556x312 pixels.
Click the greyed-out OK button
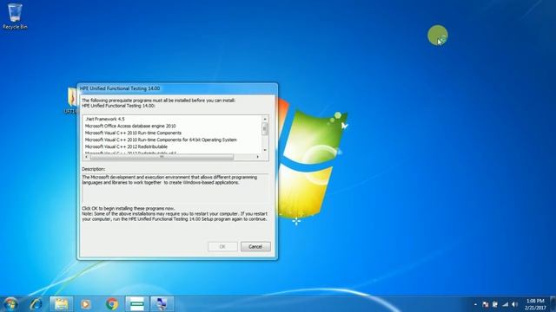click(222, 246)
